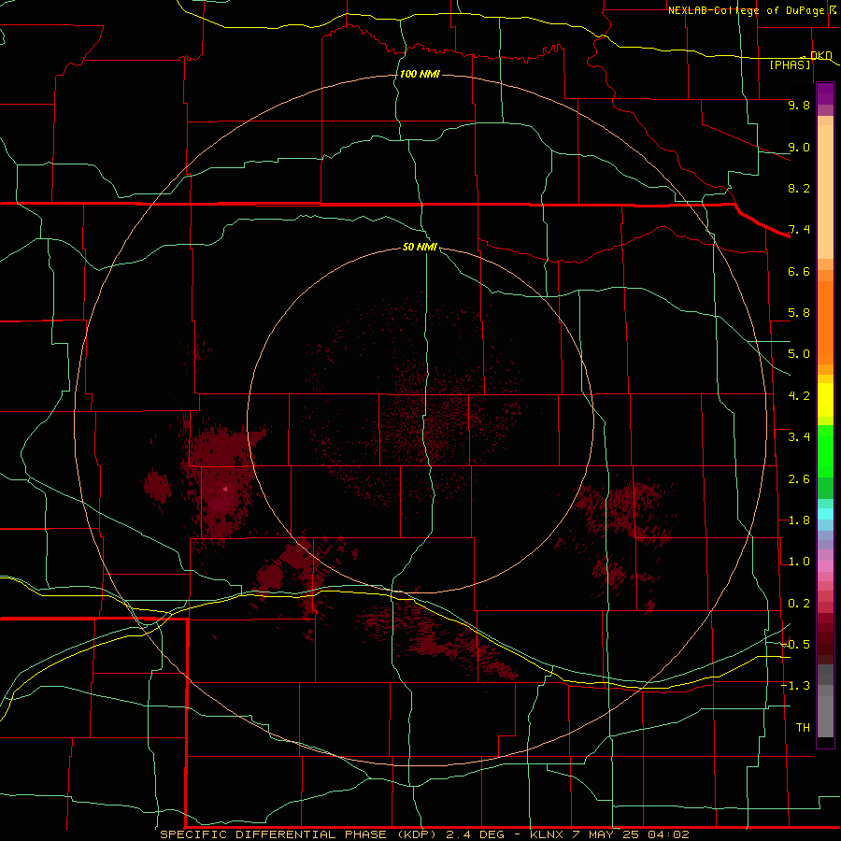Click the [PHAS] legend unit label
The image size is (841, 841).
point(790,64)
